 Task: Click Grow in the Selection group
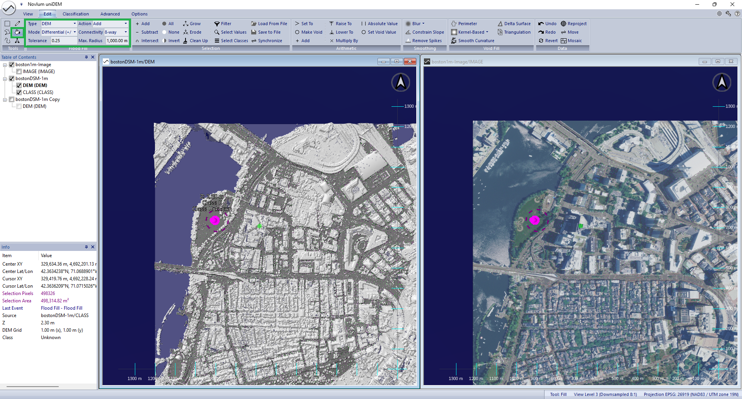pos(192,24)
